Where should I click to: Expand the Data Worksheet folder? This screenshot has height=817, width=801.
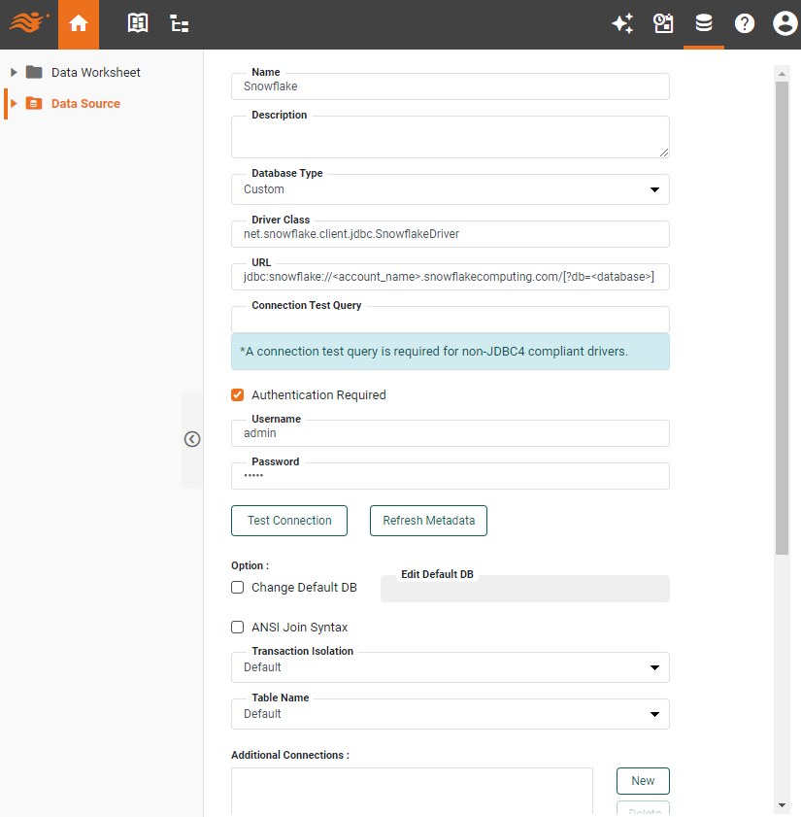13,72
